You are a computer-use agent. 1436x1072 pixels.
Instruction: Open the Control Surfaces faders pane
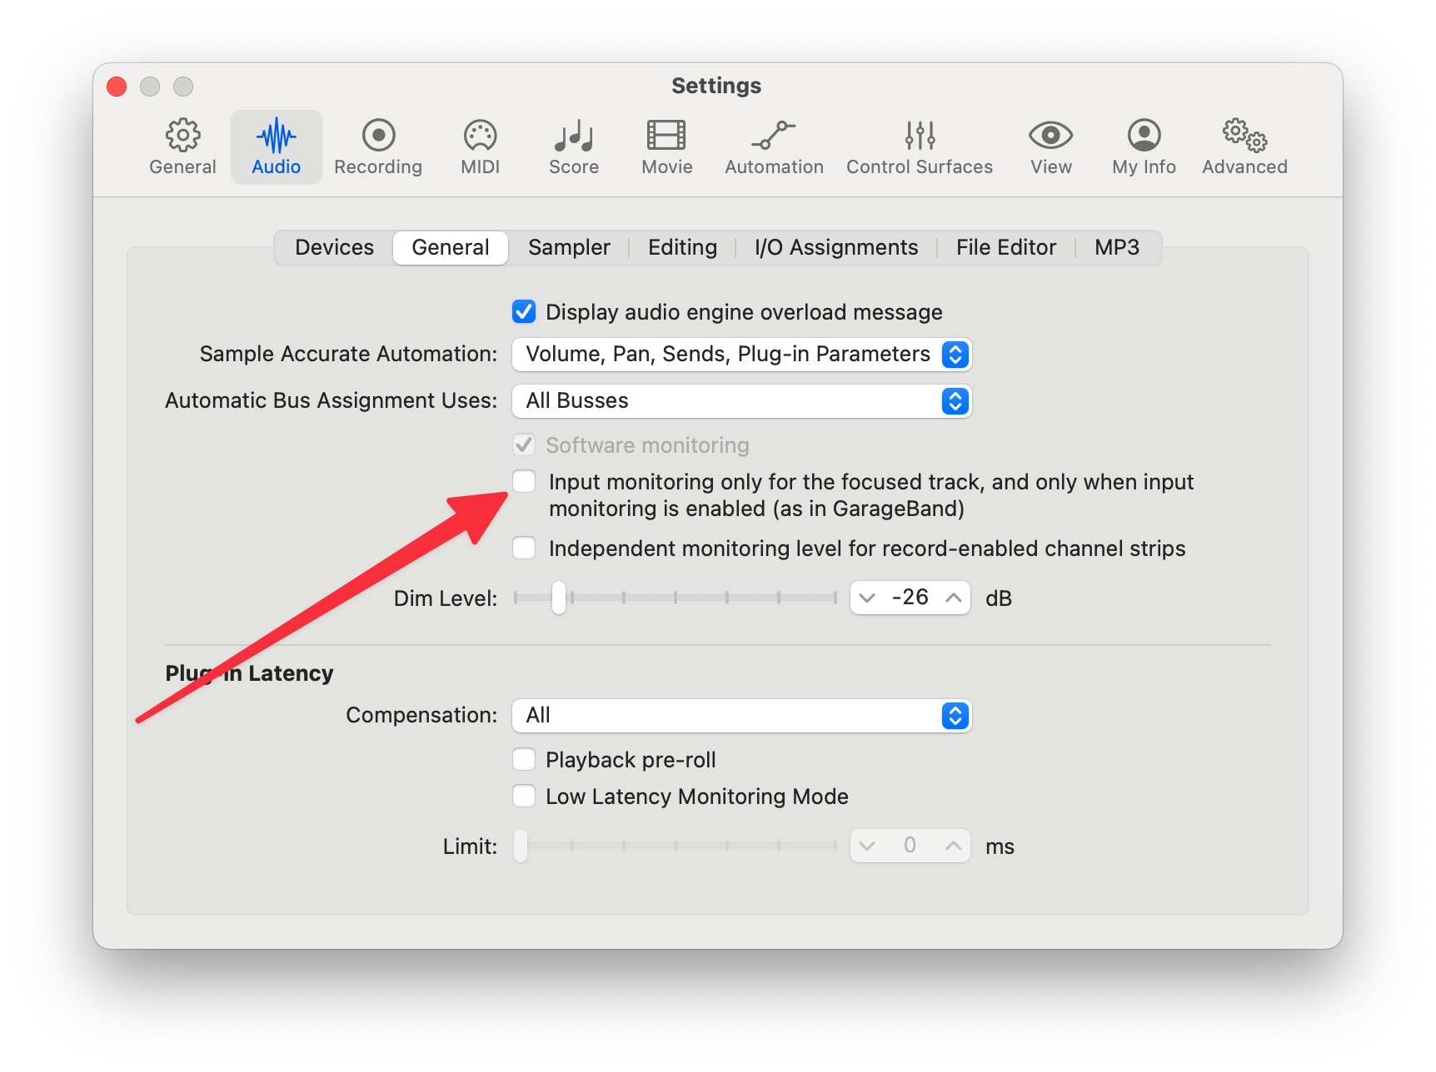[920, 147]
